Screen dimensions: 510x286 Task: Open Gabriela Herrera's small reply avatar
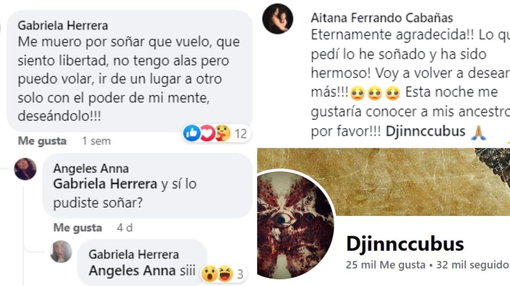point(61,251)
